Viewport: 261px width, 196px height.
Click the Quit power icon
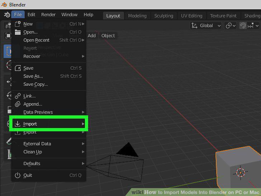(x=18, y=175)
